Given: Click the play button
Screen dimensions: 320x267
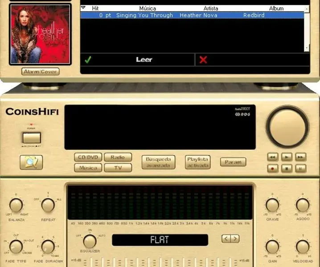Looking at the screenshot, I should pyautogui.click(x=287, y=157).
